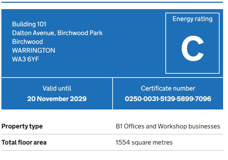This screenshot has height=160, width=228.
Task: Click the large letter C energy rating
Action: click(x=192, y=50)
